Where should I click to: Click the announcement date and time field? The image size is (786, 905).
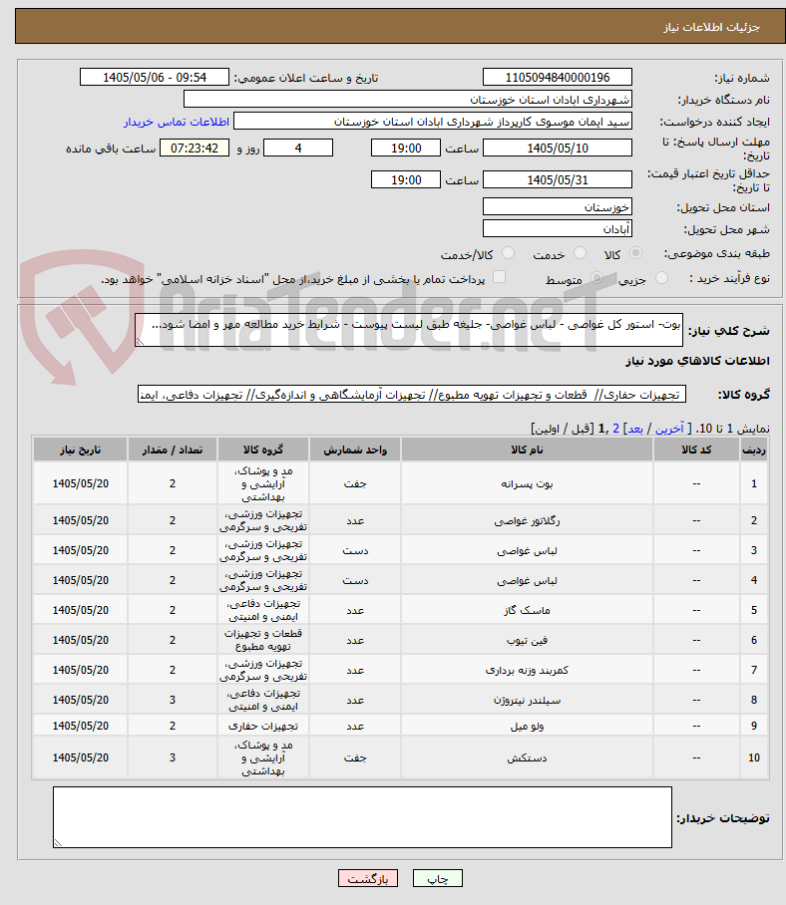coord(155,78)
